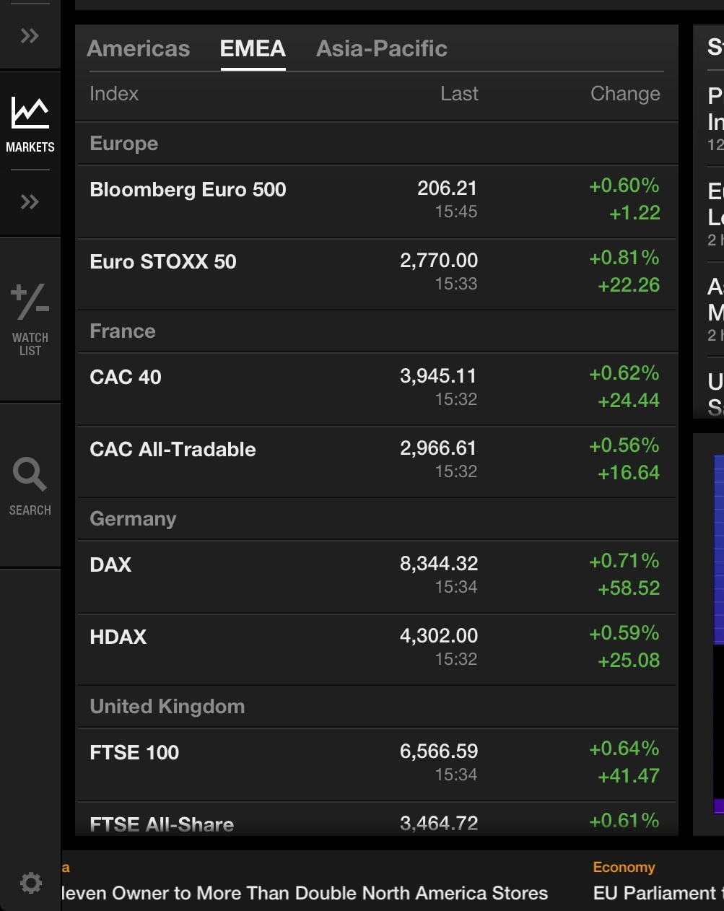Switch to the Americas tab

pos(138,48)
